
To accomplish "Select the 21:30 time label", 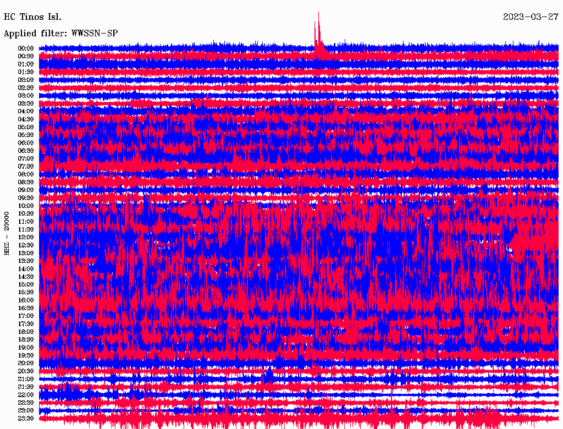I will [x=26, y=387].
